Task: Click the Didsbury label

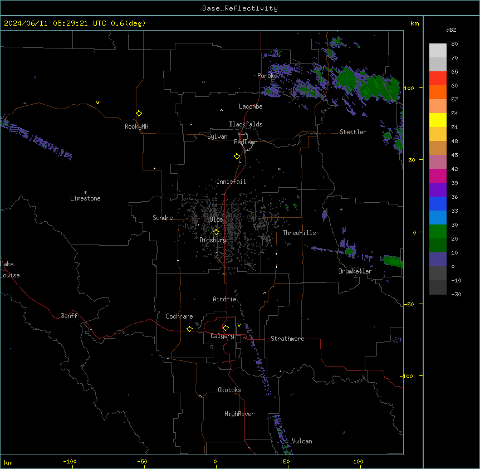Action: click(x=213, y=240)
